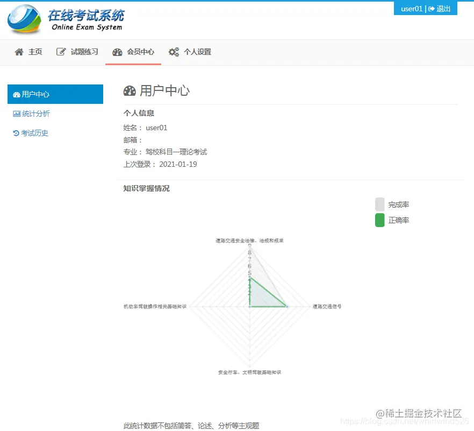Click the 知识掌握情况 section heading
Viewport: 474px width, 431px height.
tap(146, 188)
